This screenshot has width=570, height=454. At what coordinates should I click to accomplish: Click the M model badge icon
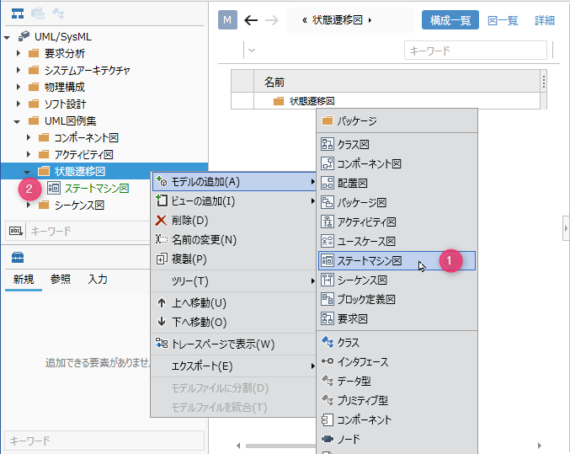pyautogui.click(x=227, y=19)
